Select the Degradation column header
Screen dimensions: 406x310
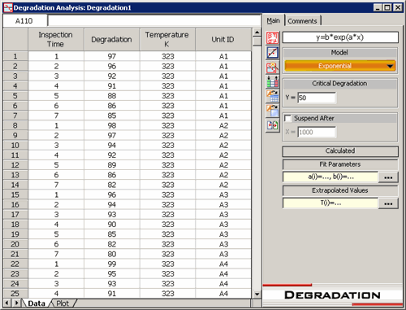[x=112, y=40]
